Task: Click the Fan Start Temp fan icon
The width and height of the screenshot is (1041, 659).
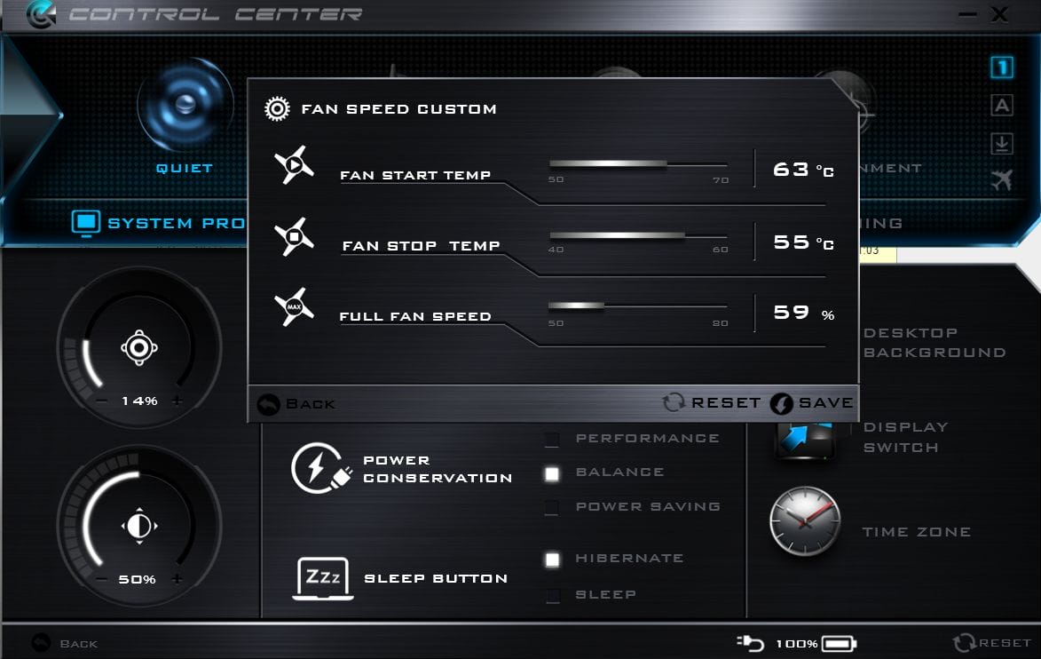Action: click(x=294, y=165)
